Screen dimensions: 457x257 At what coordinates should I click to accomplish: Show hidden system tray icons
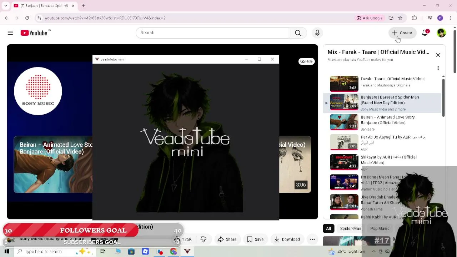click(x=374, y=251)
